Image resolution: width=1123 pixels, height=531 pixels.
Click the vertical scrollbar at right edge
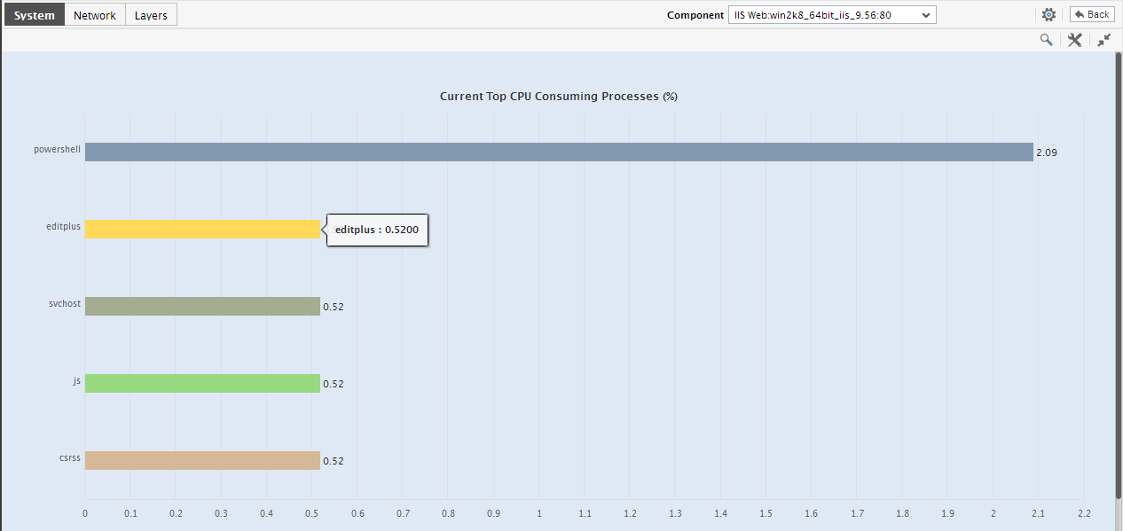(x=1119, y=275)
